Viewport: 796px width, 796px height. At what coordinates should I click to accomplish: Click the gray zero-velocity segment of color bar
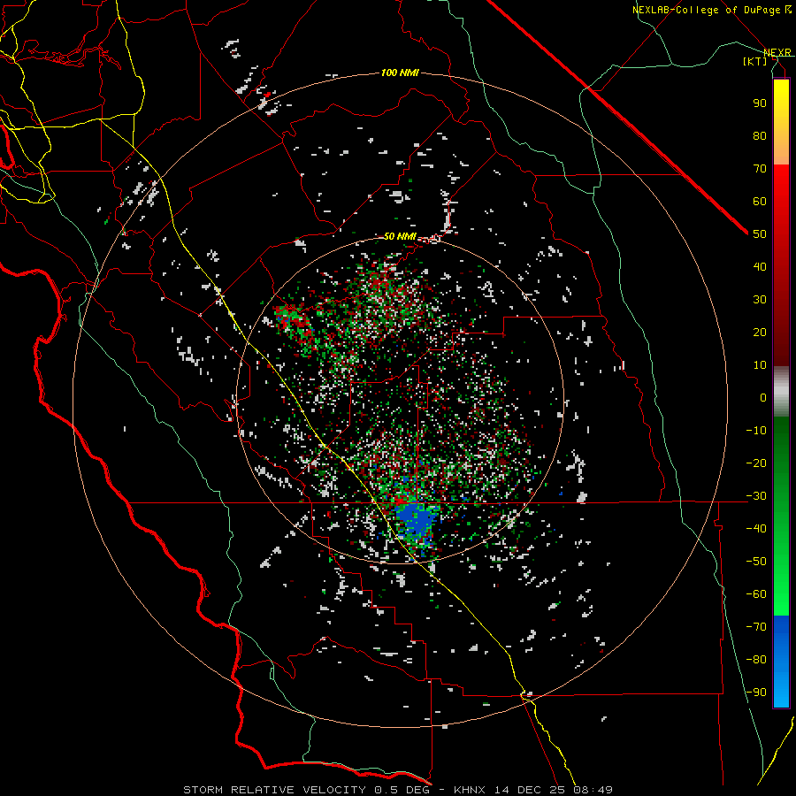[781, 392]
